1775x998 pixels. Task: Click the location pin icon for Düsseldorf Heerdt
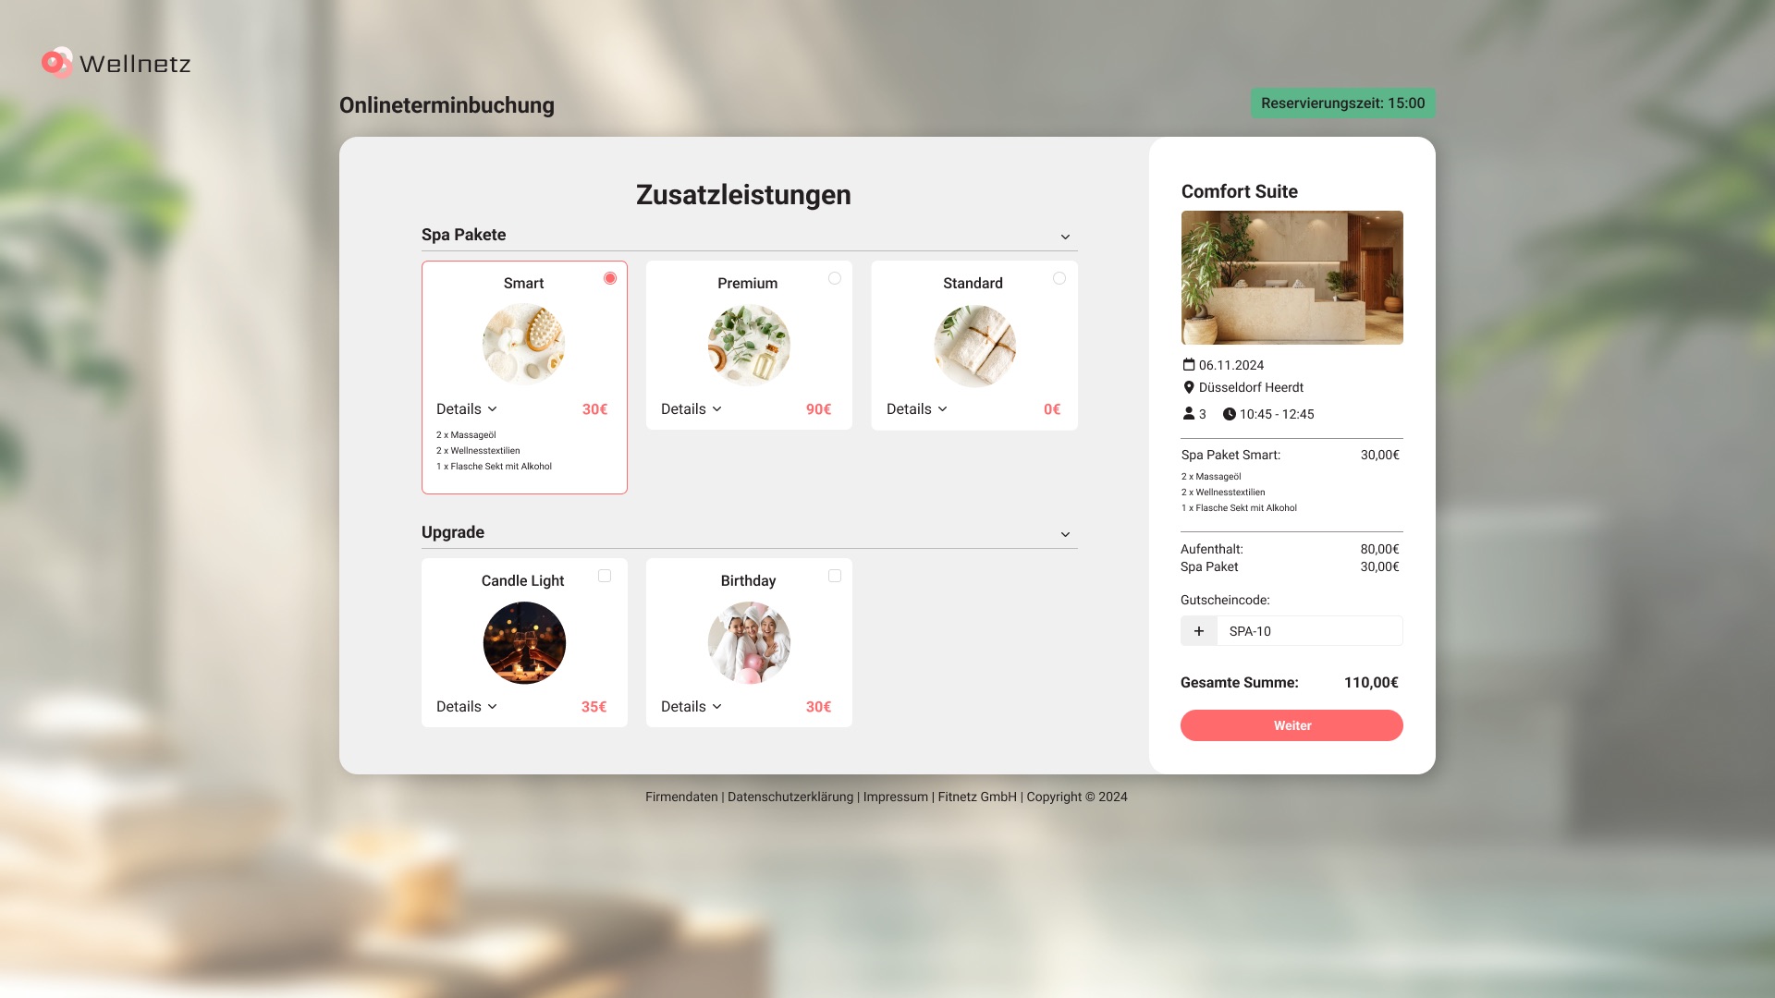click(1189, 387)
